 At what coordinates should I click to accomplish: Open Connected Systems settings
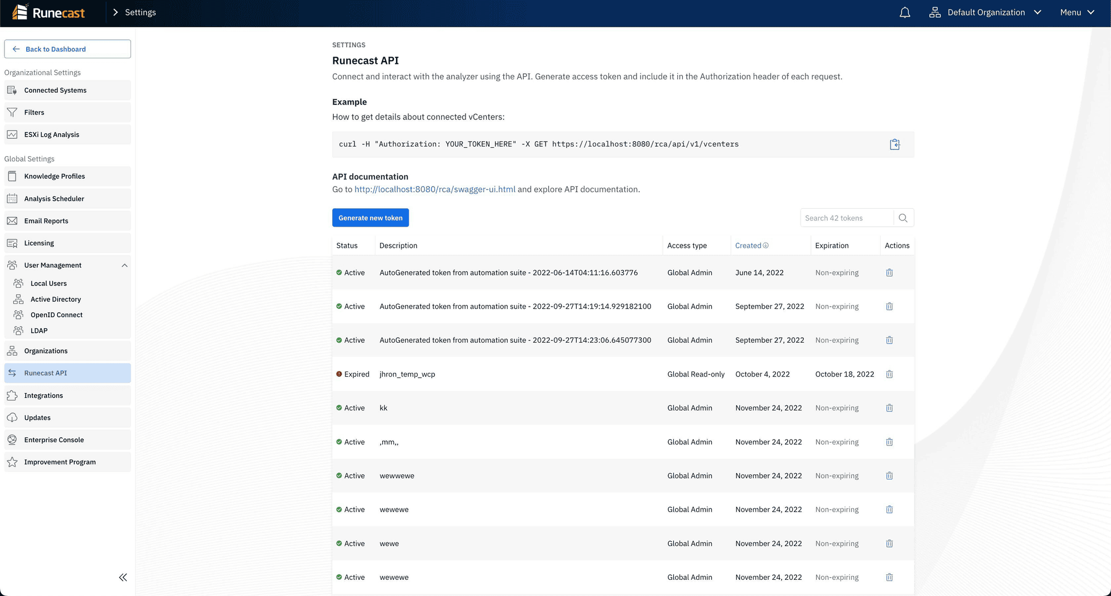pyautogui.click(x=68, y=90)
